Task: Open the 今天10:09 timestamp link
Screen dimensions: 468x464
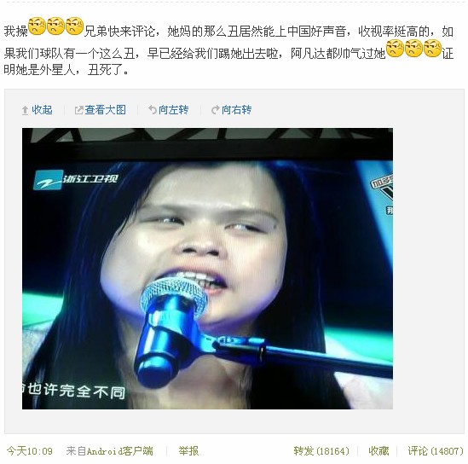Action: 30,451
